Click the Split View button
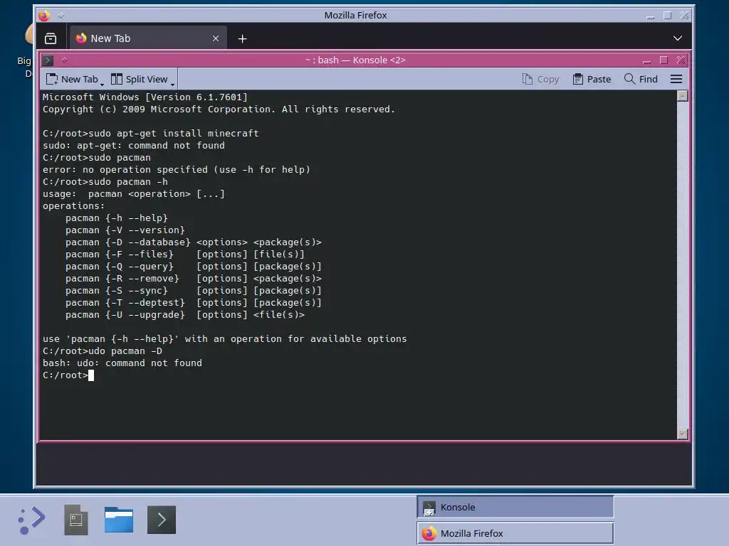This screenshot has width=729, height=546. tap(139, 80)
